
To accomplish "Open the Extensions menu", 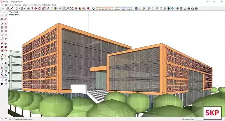I will (x=46, y=5).
